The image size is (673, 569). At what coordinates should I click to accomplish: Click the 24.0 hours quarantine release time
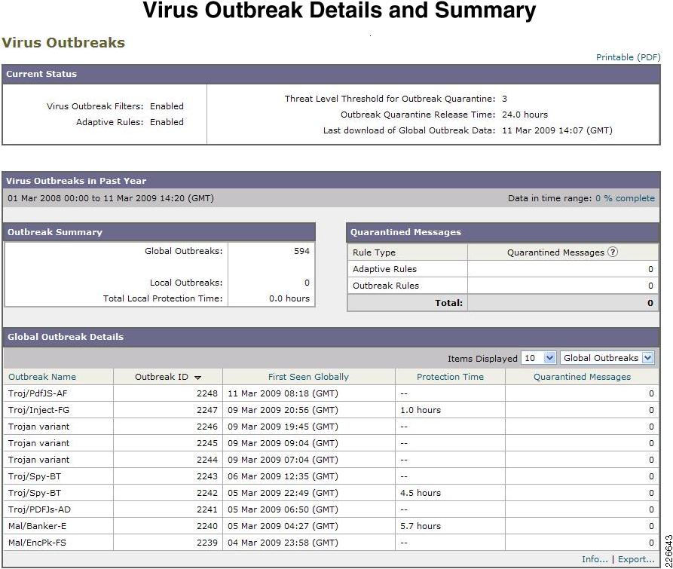click(x=525, y=115)
